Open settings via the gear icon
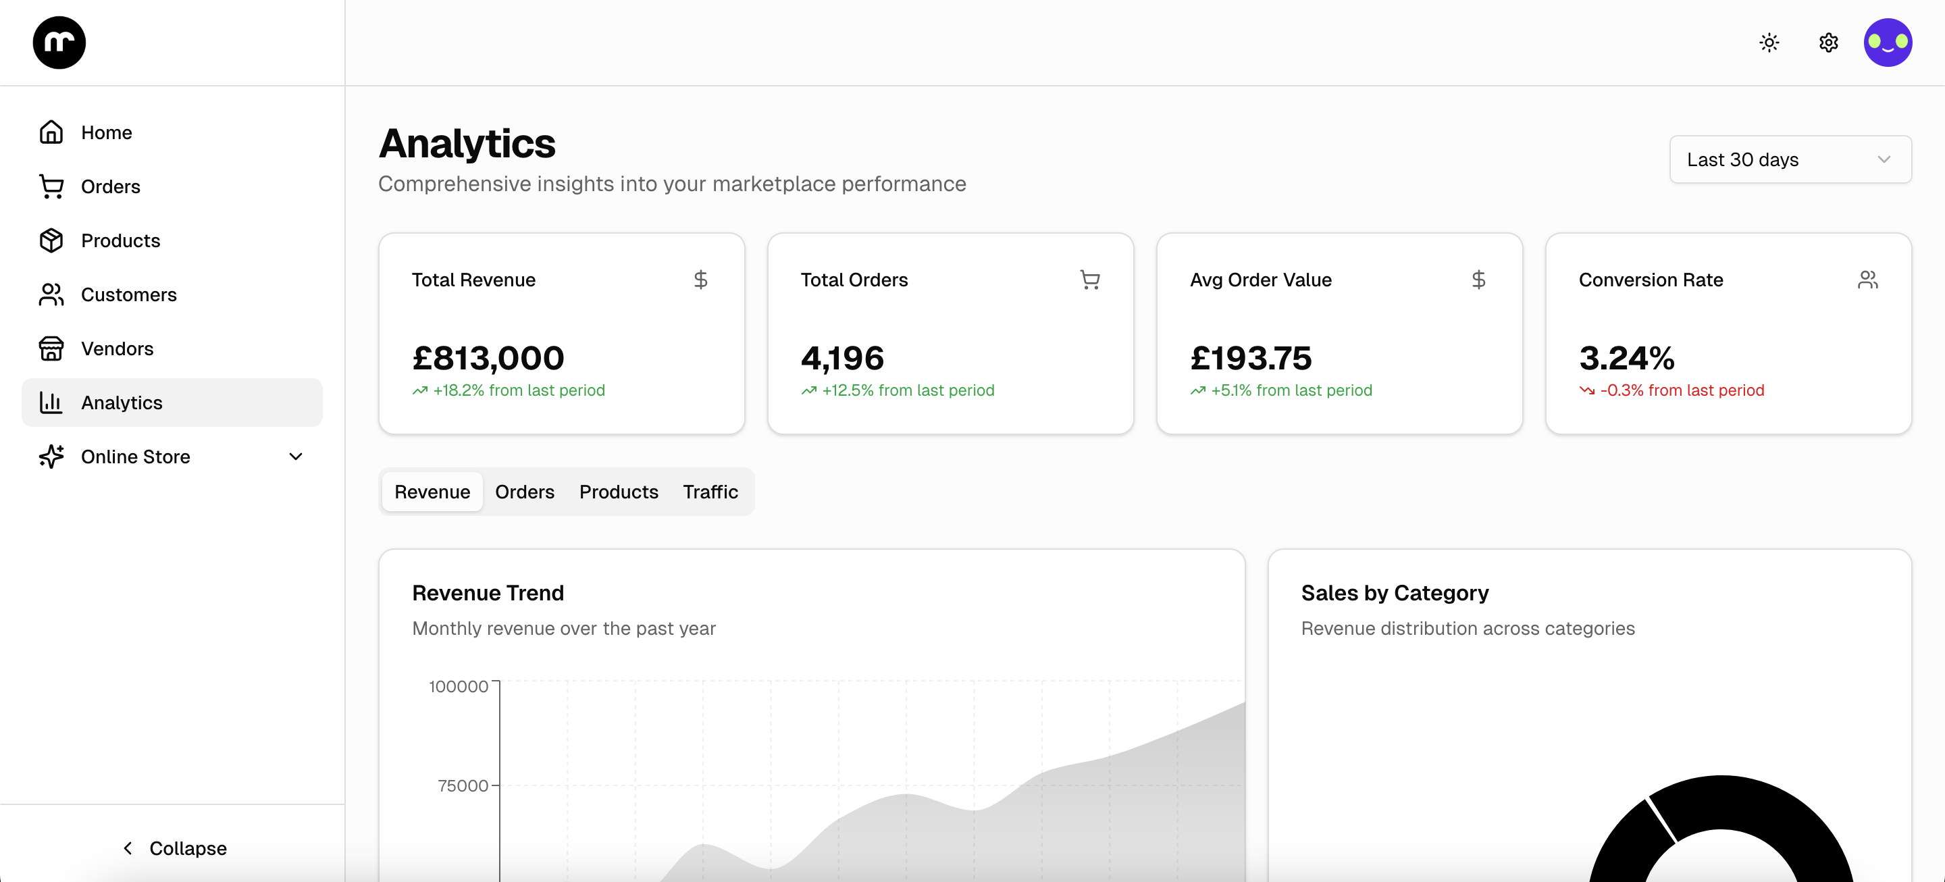 click(x=1828, y=43)
